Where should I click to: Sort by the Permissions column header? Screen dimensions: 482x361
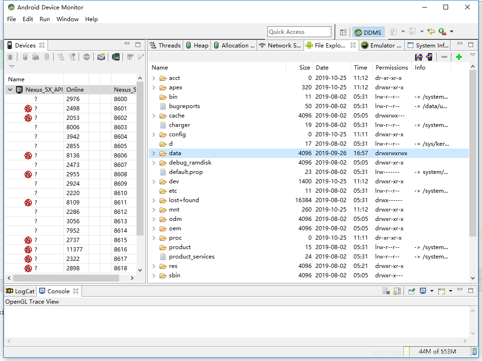click(391, 68)
